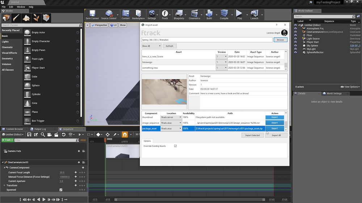This screenshot has width=362, height=203.
Task: Click the playhead marker at frame 0000
Action: click(x=105, y=140)
